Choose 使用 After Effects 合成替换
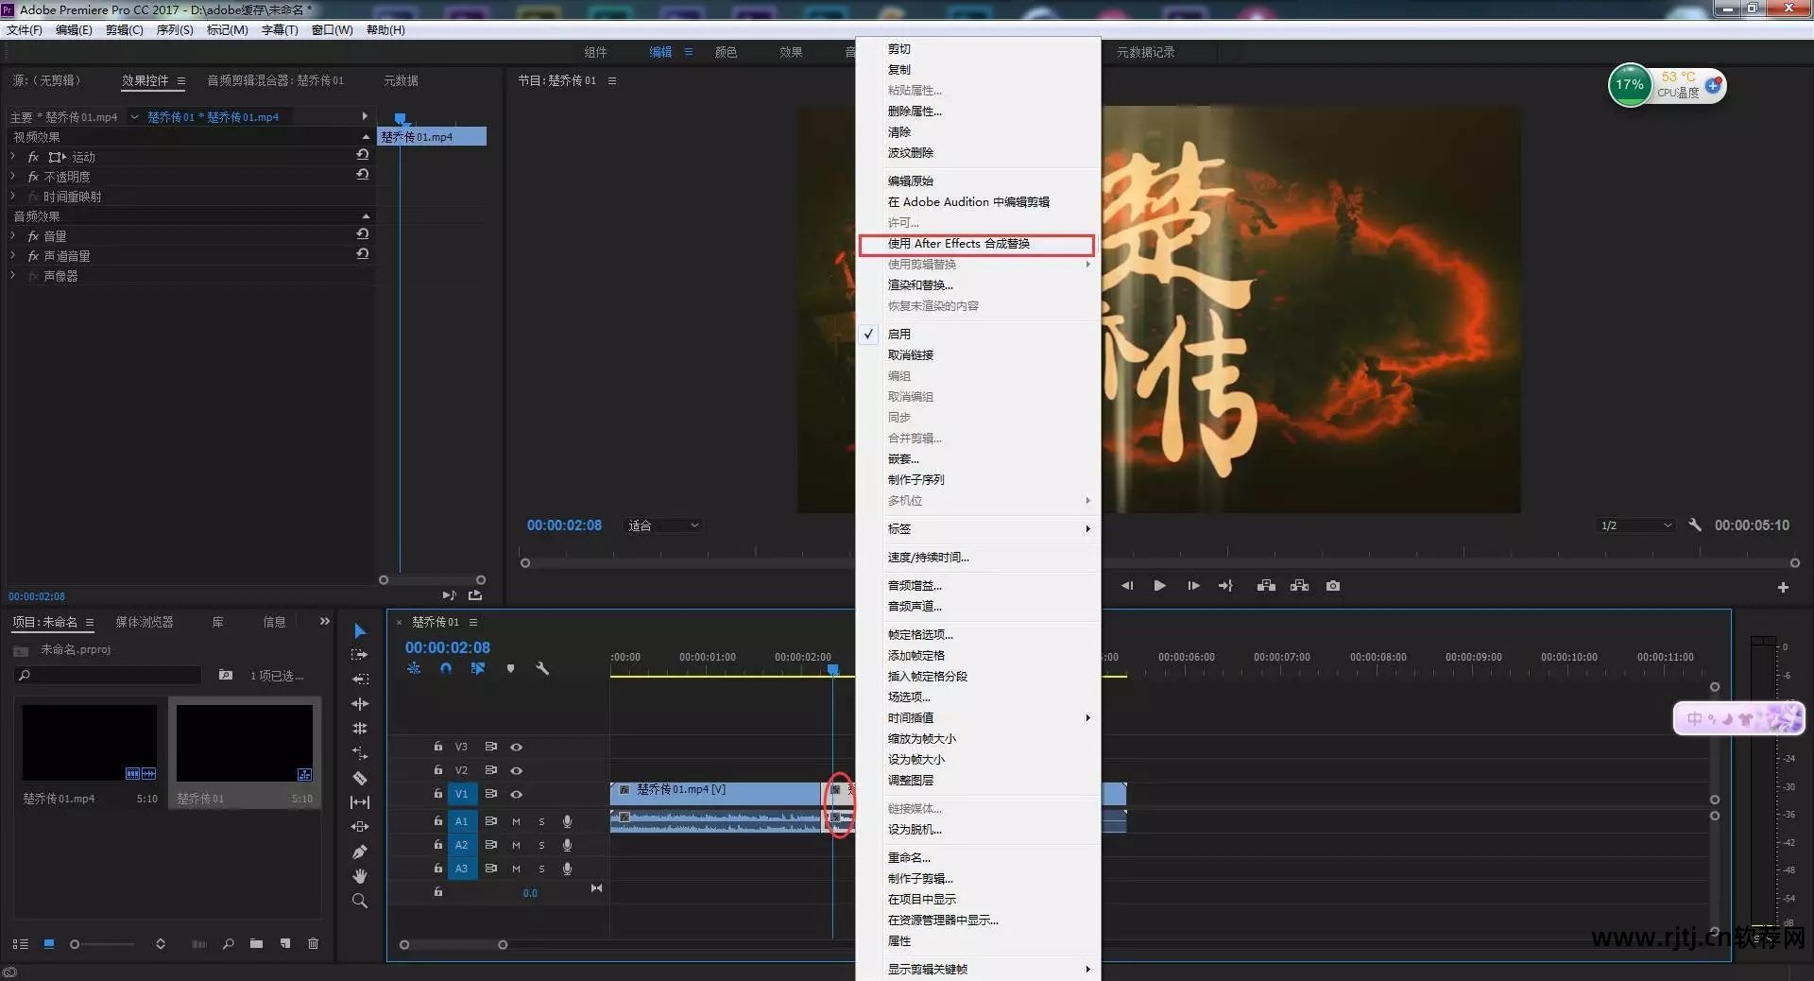Screen dimensions: 1814x981 click(x=977, y=244)
